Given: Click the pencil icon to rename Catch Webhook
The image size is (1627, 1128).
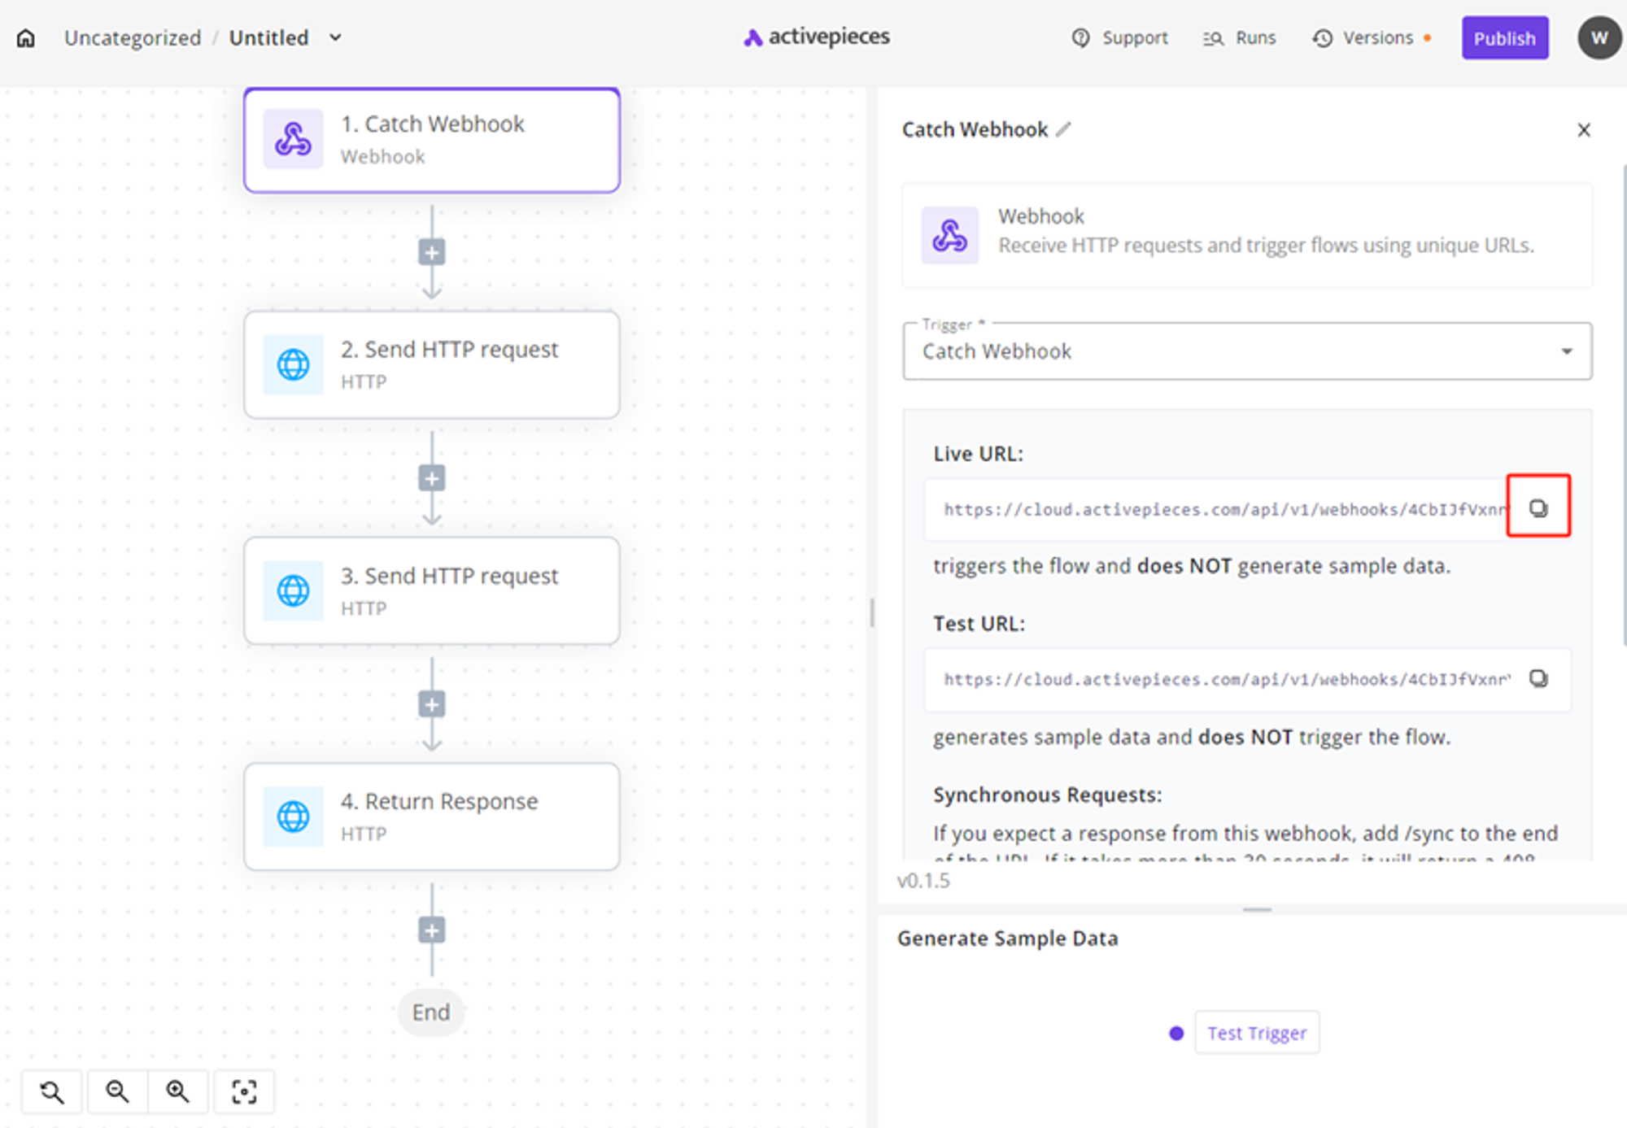Looking at the screenshot, I should tap(1064, 129).
